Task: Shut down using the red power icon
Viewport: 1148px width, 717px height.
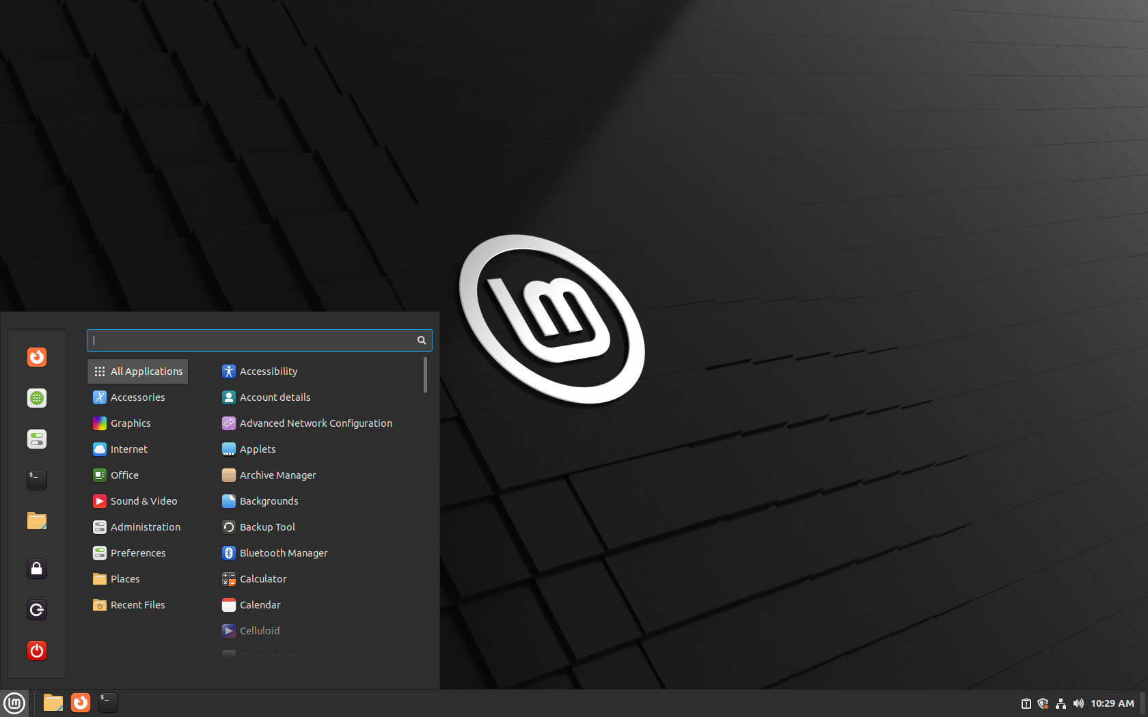Action: coord(36,650)
